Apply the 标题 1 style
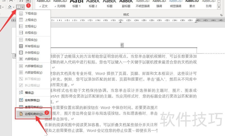 [x=76, y=3]
